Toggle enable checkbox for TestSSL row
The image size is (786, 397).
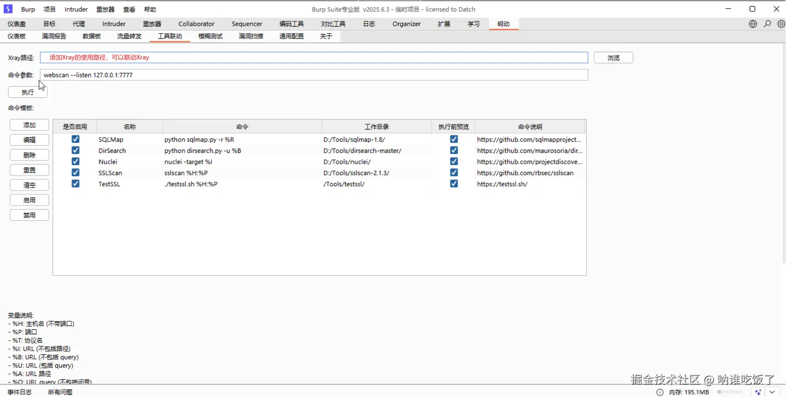(75, 184)
